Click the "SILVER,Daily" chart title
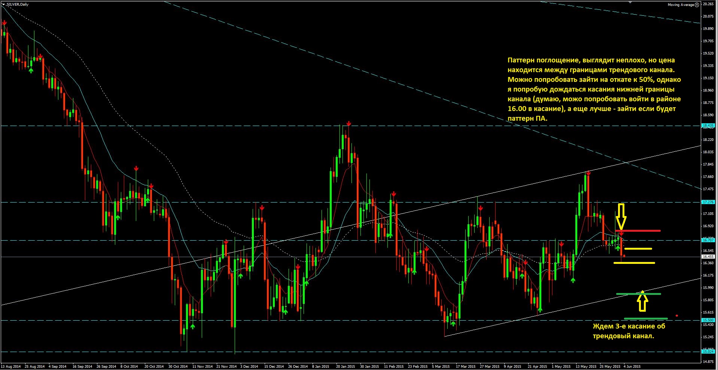Viewport: 718px width, 370px height. pyautogui.click(x=17, y=4)
